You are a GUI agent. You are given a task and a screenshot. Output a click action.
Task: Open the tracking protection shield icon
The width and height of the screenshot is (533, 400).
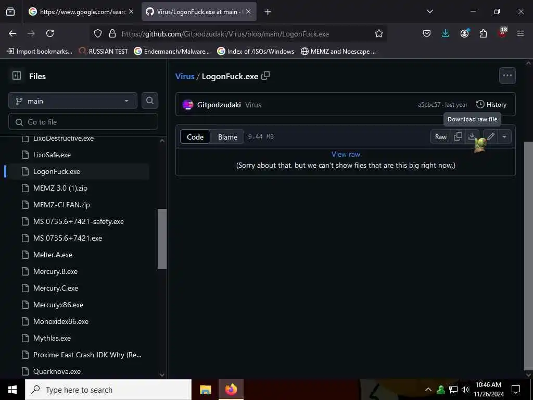pos(98,33)
